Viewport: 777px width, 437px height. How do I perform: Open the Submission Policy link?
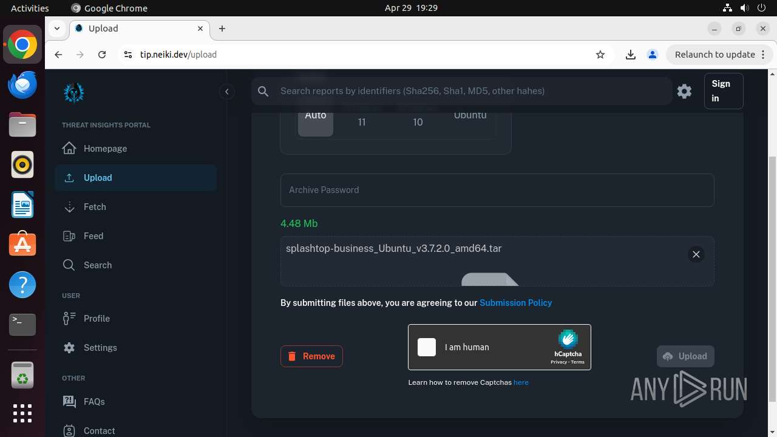[516, 303]
